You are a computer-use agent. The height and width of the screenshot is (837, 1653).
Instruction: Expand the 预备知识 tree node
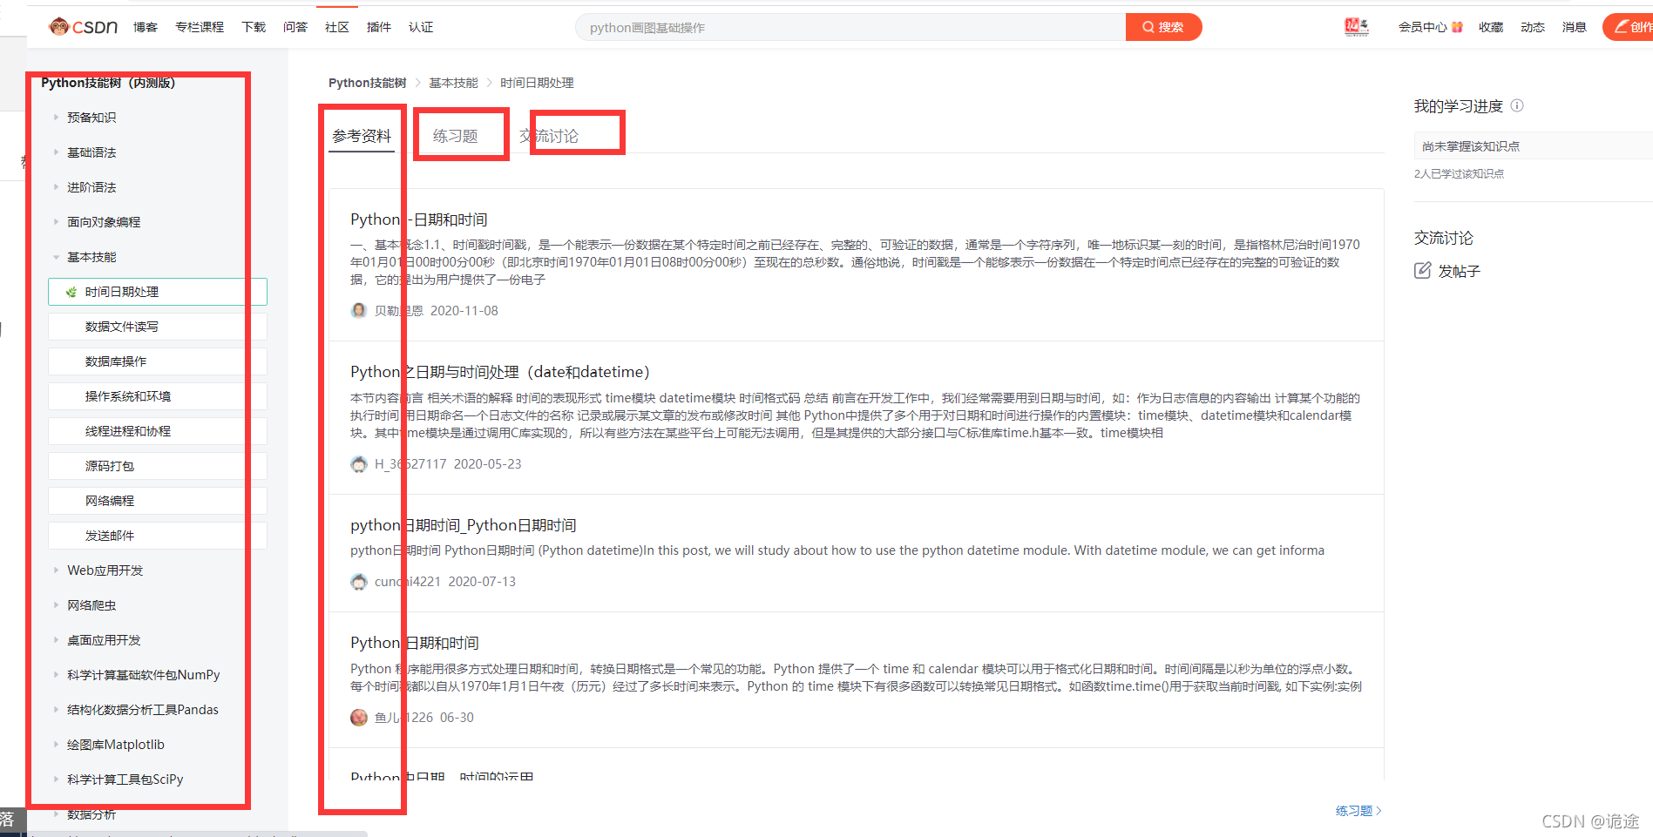click(56, 117)
